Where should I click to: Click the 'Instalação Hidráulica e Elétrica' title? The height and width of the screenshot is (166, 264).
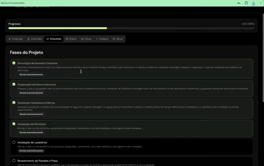tap(36, 103)
